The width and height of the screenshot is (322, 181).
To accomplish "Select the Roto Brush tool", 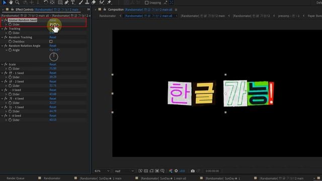I will tap(102, 3).
